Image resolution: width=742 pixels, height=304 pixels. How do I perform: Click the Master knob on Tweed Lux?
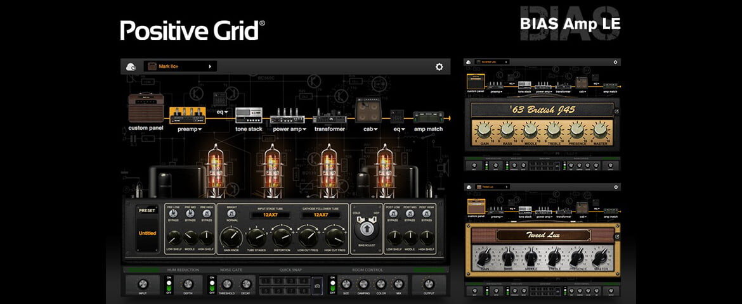[600, 258]
